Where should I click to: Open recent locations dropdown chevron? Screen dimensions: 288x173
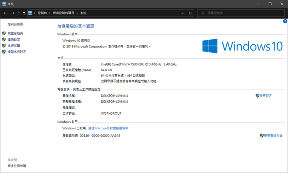(x=19, y=13)
